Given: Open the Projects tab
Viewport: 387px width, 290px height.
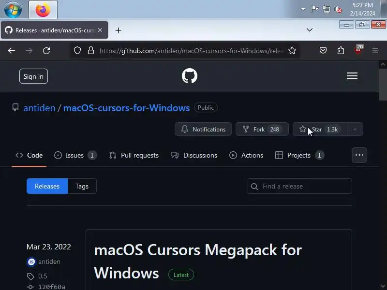Looking at the screenshot, I should 299,155.
